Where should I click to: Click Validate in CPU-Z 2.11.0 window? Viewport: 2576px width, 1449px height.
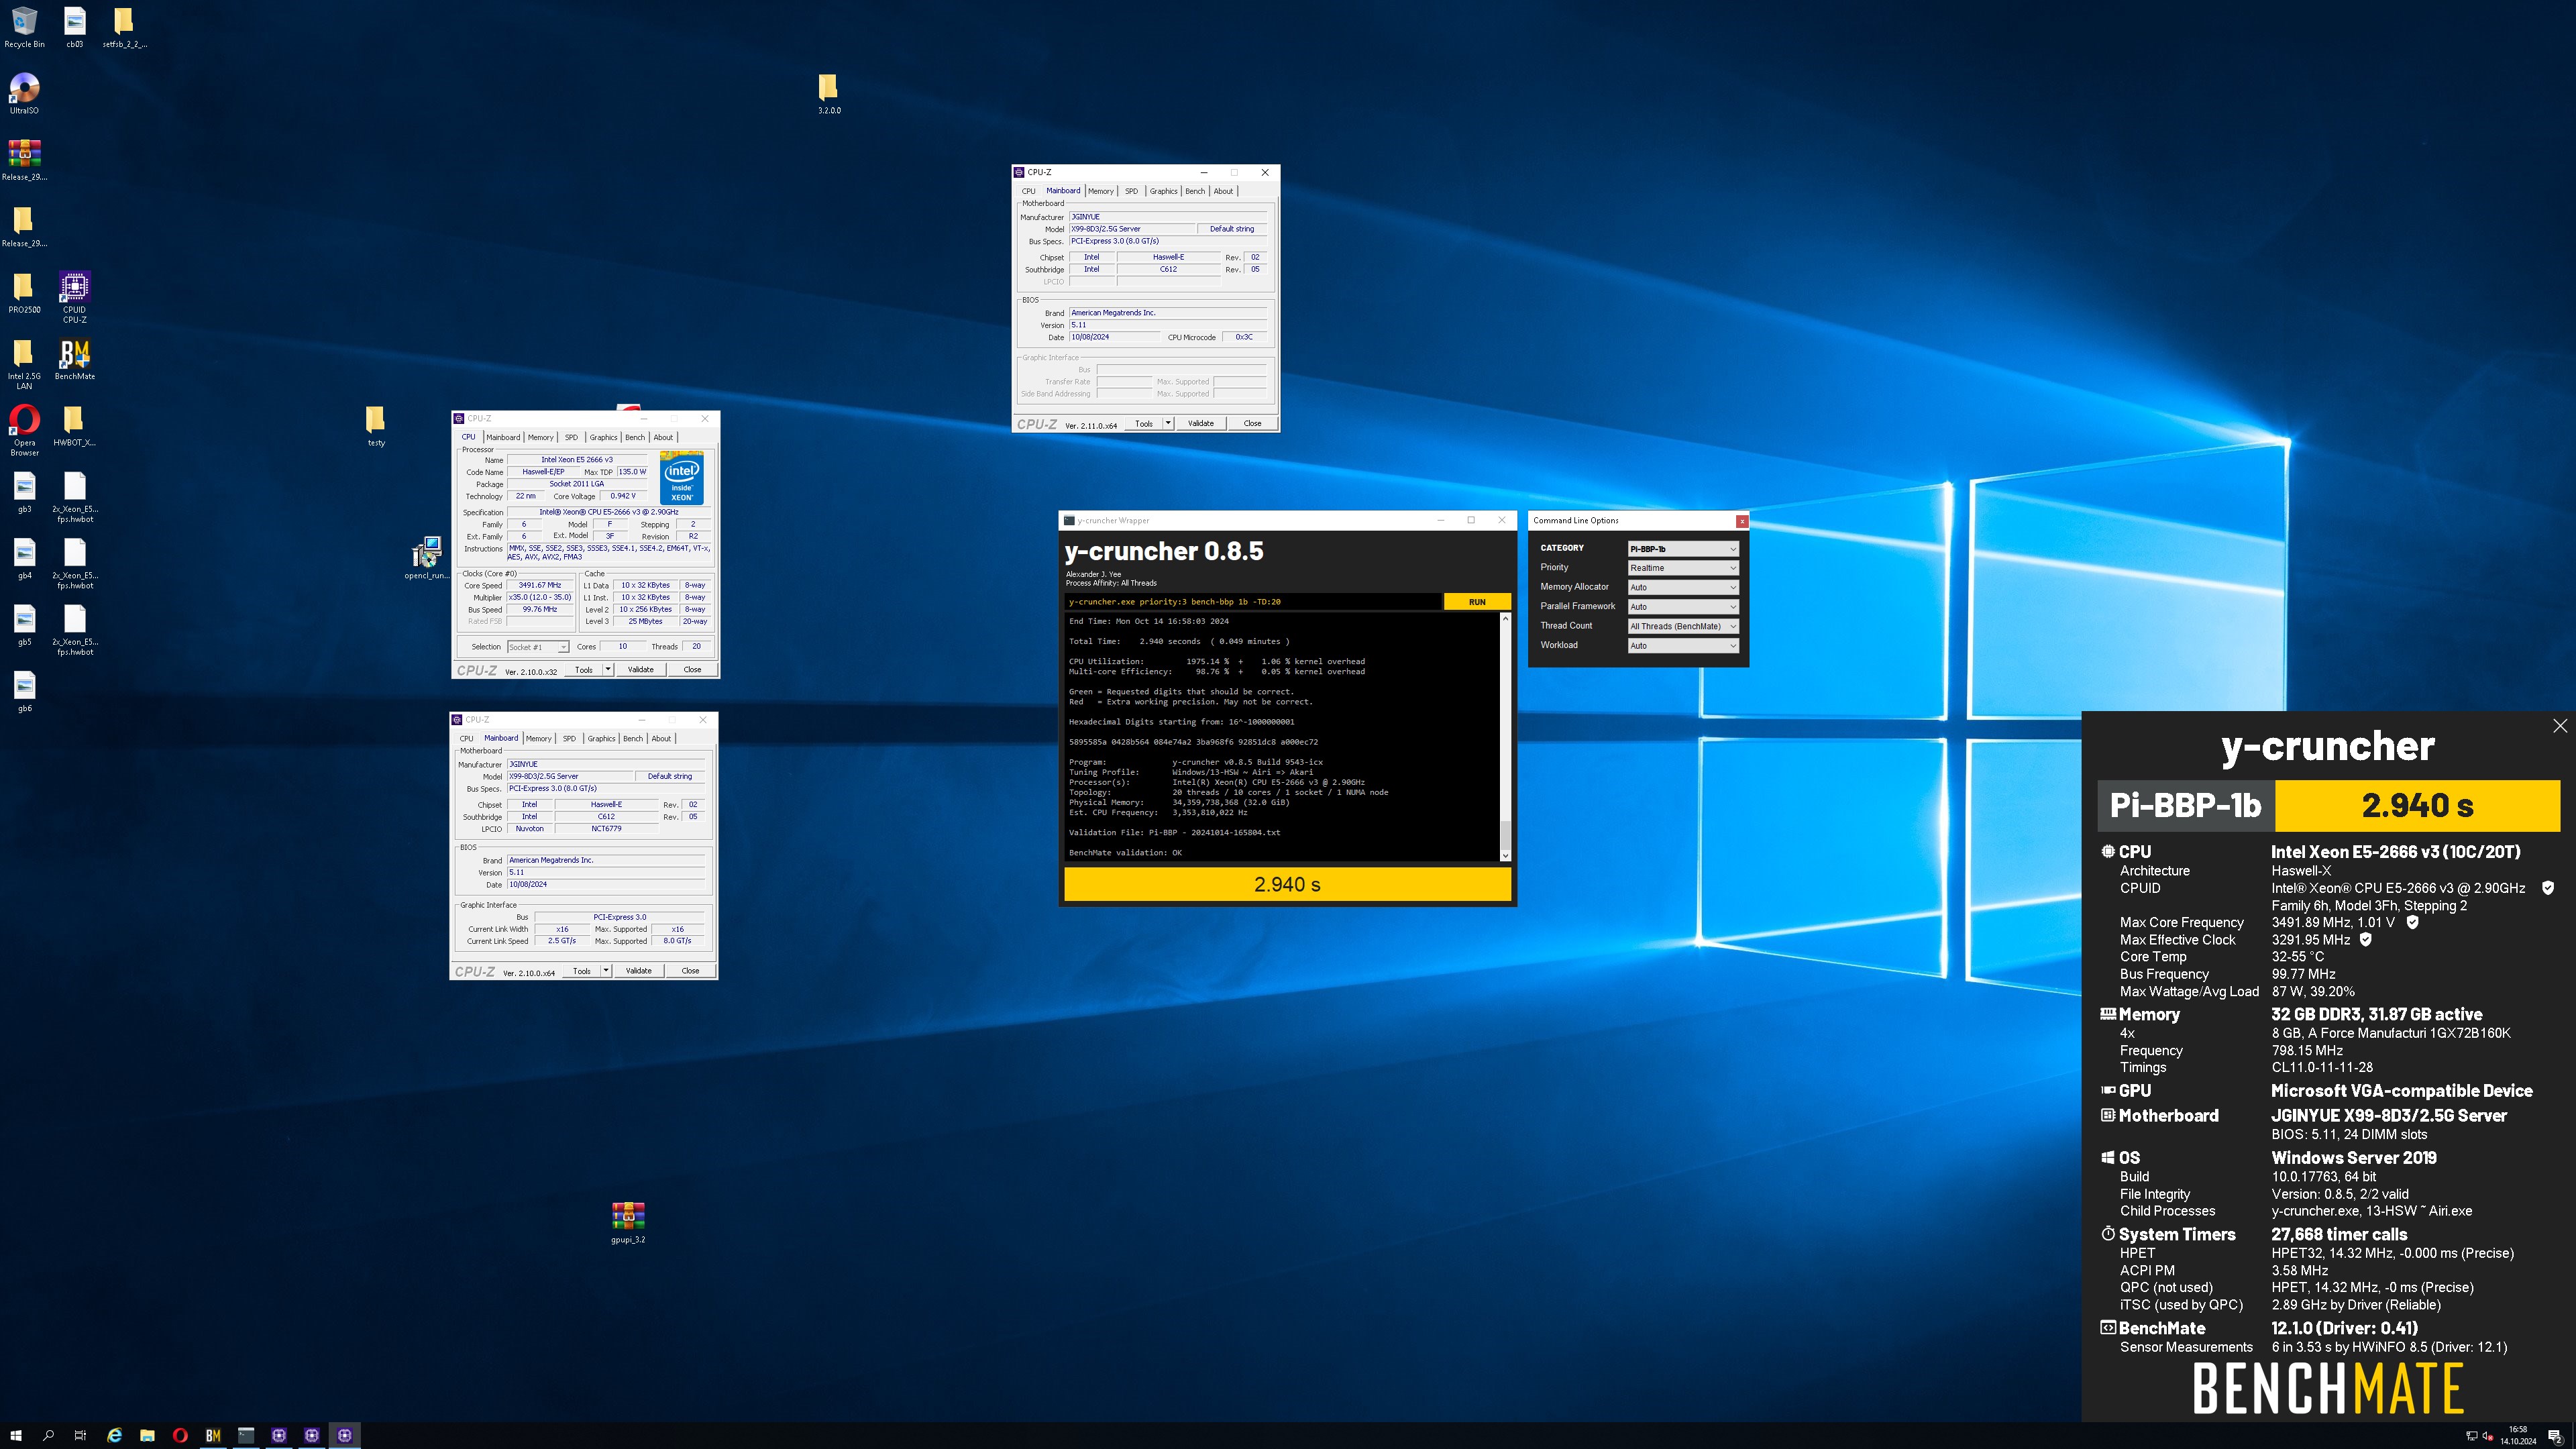(x=1201, y=423)
